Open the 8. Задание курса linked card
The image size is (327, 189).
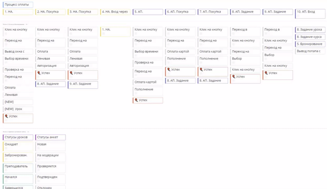point(309,37)
